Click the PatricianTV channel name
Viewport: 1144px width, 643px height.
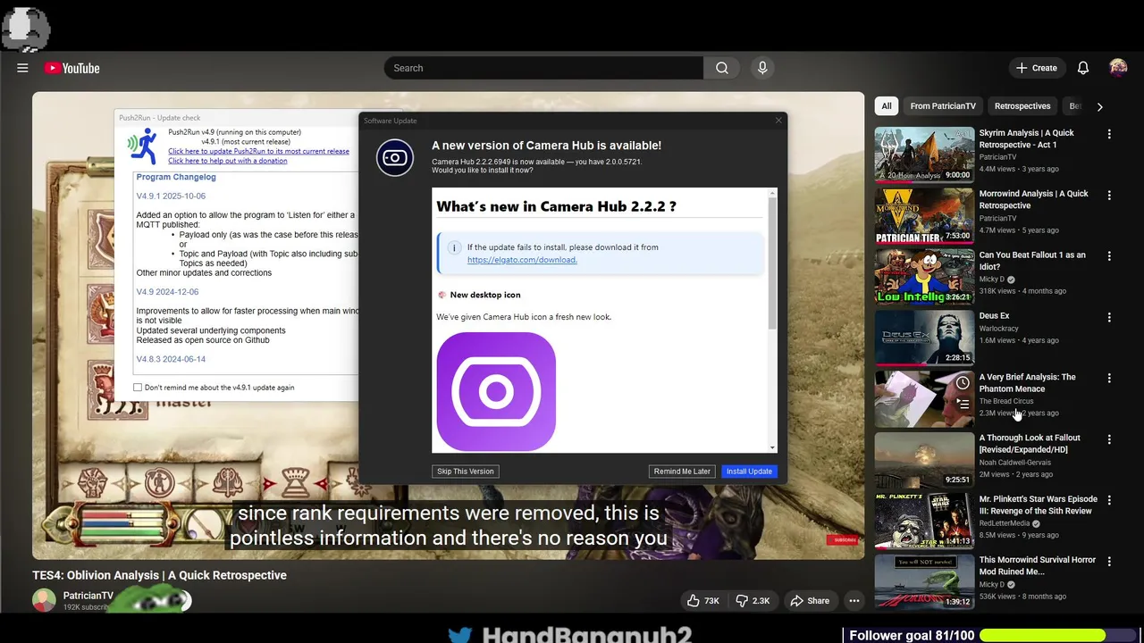point(88,596)
